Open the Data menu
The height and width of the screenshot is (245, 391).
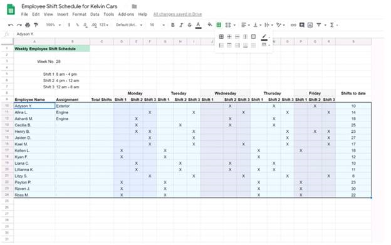point(95,14)
